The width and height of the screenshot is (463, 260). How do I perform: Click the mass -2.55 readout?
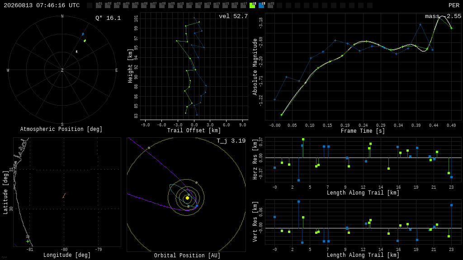443,16
